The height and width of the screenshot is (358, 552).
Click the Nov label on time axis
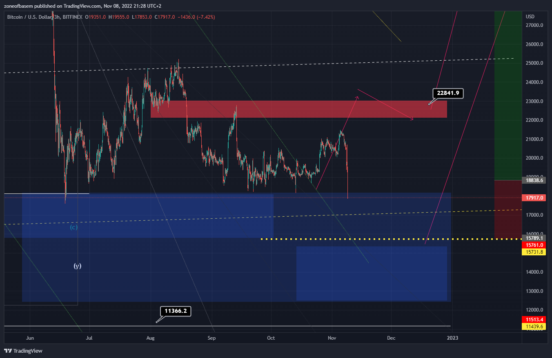[x=332, y=338]
